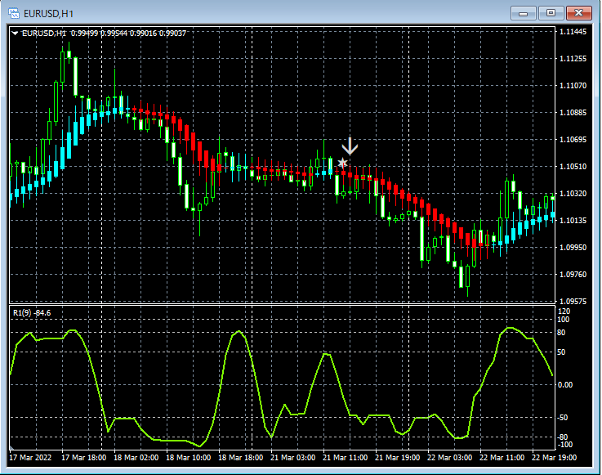Click the star marker below the arrow
This screenshot has width=602, height=475.
pos(343,164)
